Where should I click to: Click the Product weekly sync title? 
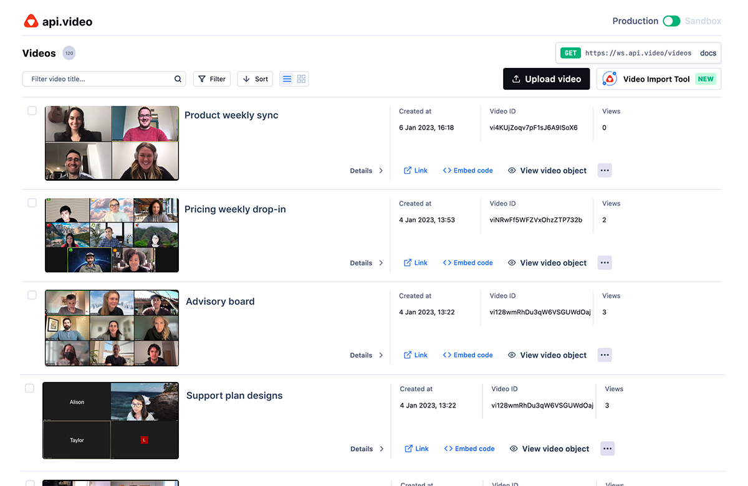coord(231,115)
